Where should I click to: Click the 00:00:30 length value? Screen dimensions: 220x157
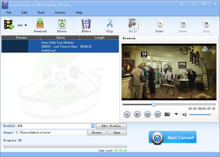(x=86, y=47)
